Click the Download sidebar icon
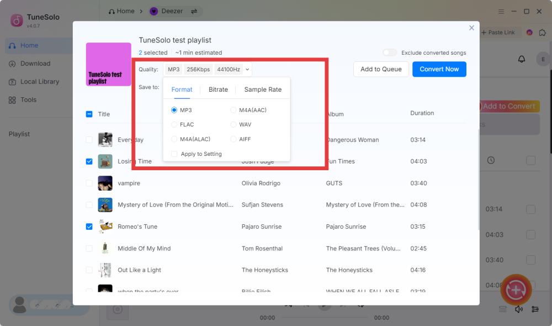The image size is (552, 326). [12, 64]
